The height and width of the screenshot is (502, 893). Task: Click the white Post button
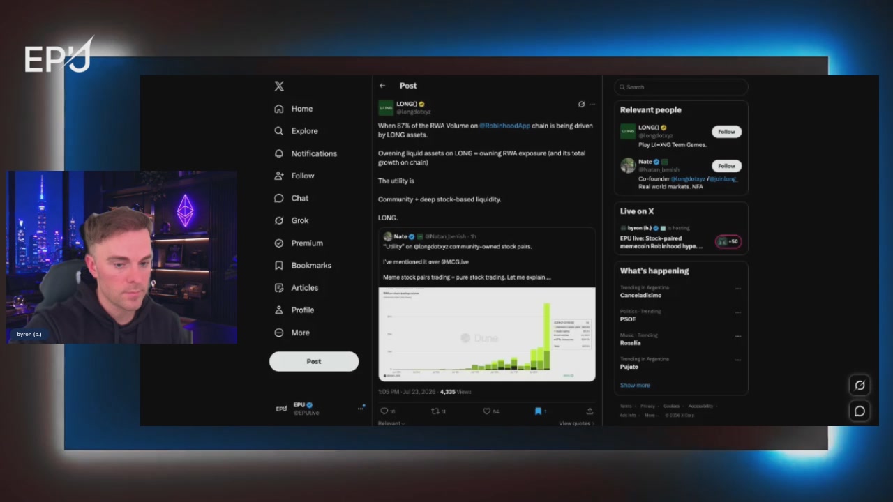[x=314, y=361]
